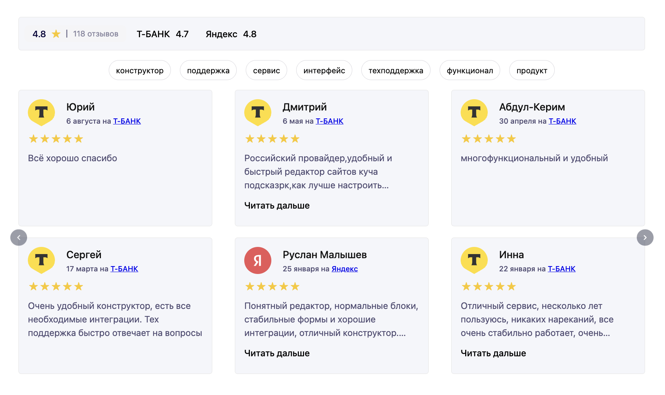The width and height of the screenshot is (665, 395).
Task: Click the next reviews arrow
Action: tap(645, 238)
